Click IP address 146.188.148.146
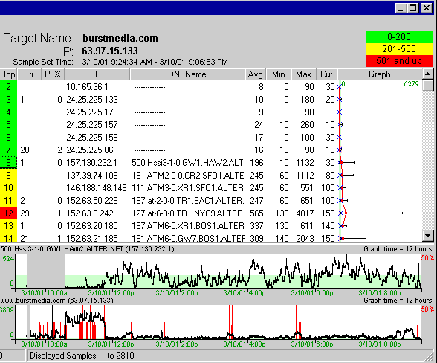Image resolution: width=437 pixels, height=363 pixels. (97, 188)
